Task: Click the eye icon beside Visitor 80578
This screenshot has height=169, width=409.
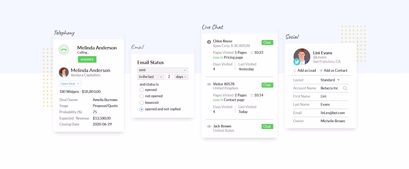Action: 209,84
